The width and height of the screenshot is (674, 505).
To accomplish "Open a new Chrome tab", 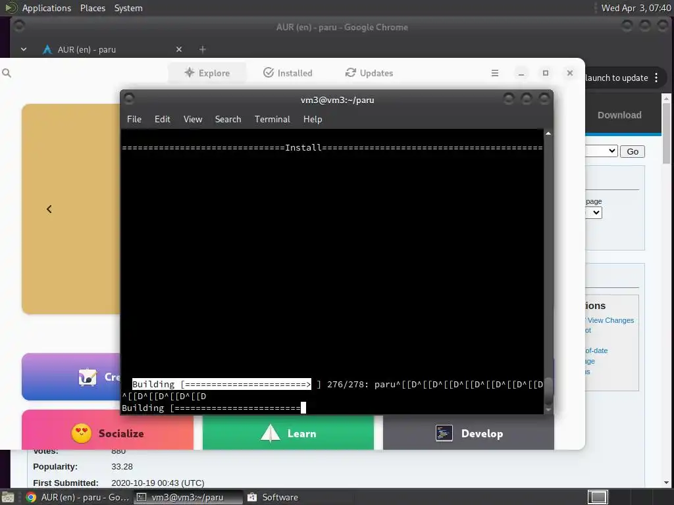I will pos(203,49).
